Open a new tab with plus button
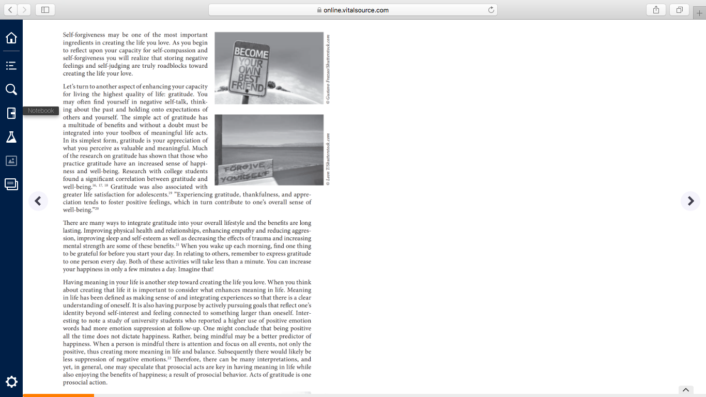This screenshot has height=397, width=706. point(700,13)
